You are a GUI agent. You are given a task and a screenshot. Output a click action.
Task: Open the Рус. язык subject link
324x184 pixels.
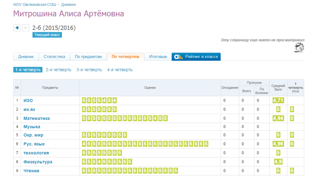(x=35, y=144)
